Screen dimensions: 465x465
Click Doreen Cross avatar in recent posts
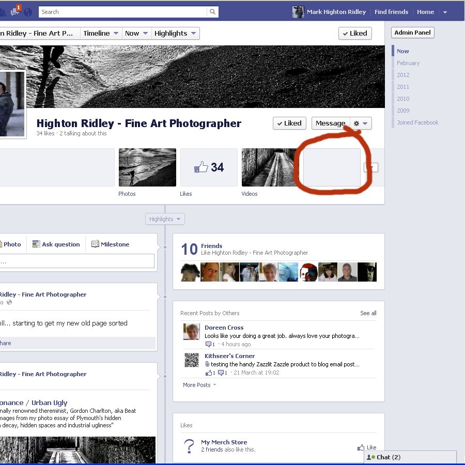pyautogui.click(x=191, y=332)
